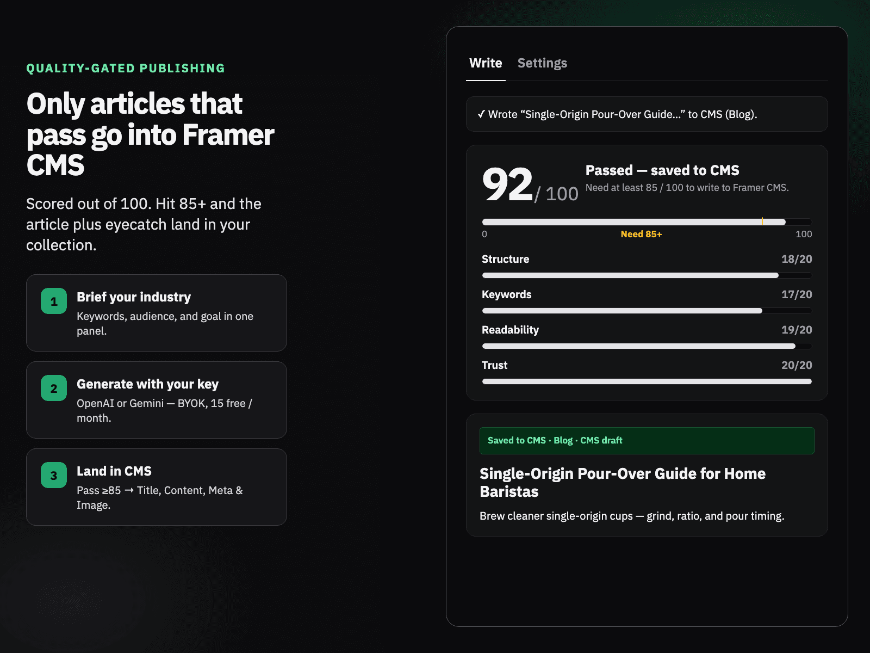Click the Passed — saved to CMS heading
The image size is (870, 653).
point(662,170)
